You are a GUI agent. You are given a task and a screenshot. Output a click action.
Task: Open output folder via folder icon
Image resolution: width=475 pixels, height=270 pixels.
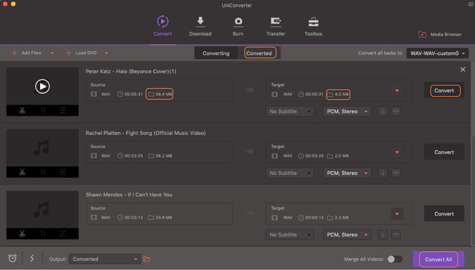[147, 259]
